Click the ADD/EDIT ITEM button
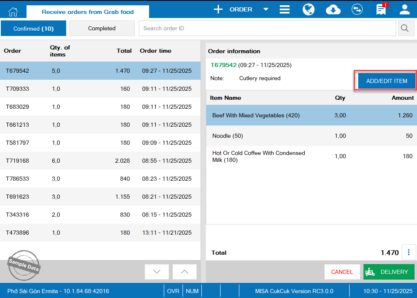Screen dimensions: 417x298 (386, 81)
